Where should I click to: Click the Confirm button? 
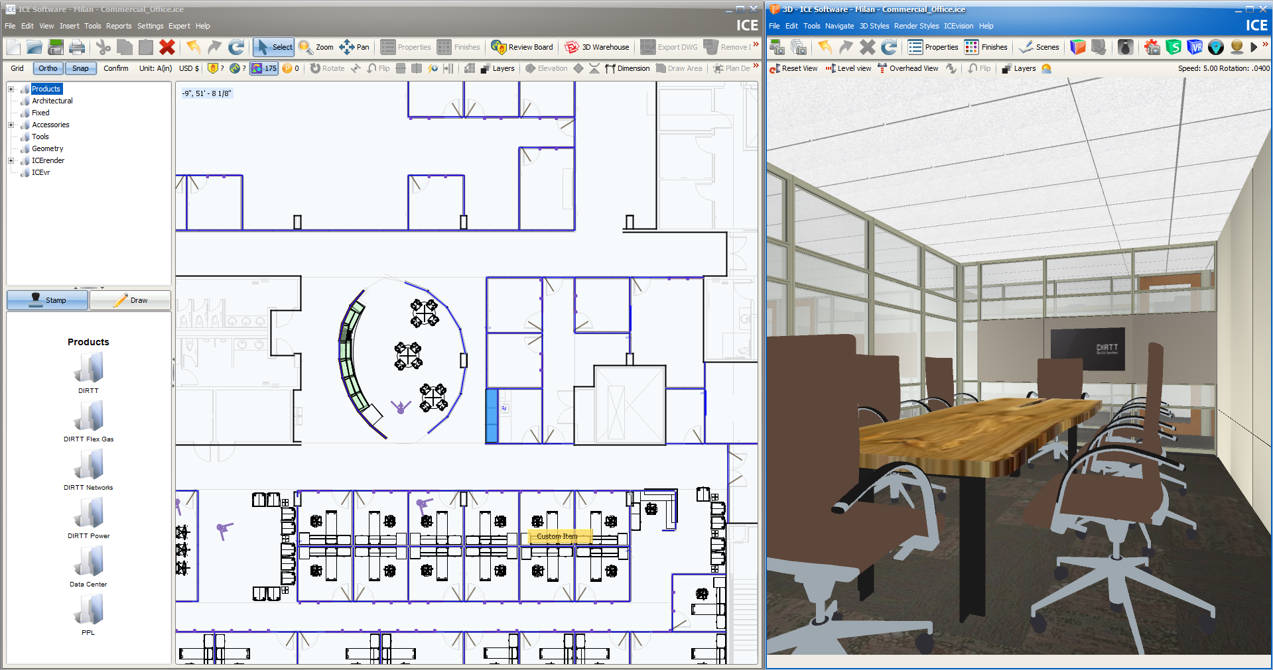pos(116,68)
